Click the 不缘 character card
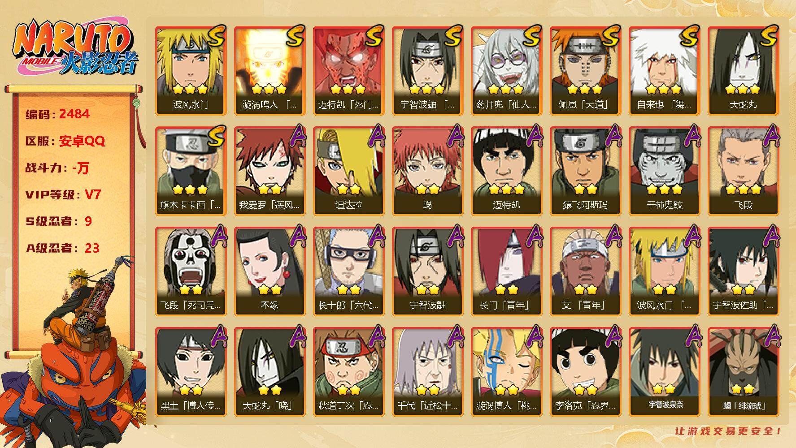Image resolution: width=796 pixels, height=448 pixels. point(270,271)
